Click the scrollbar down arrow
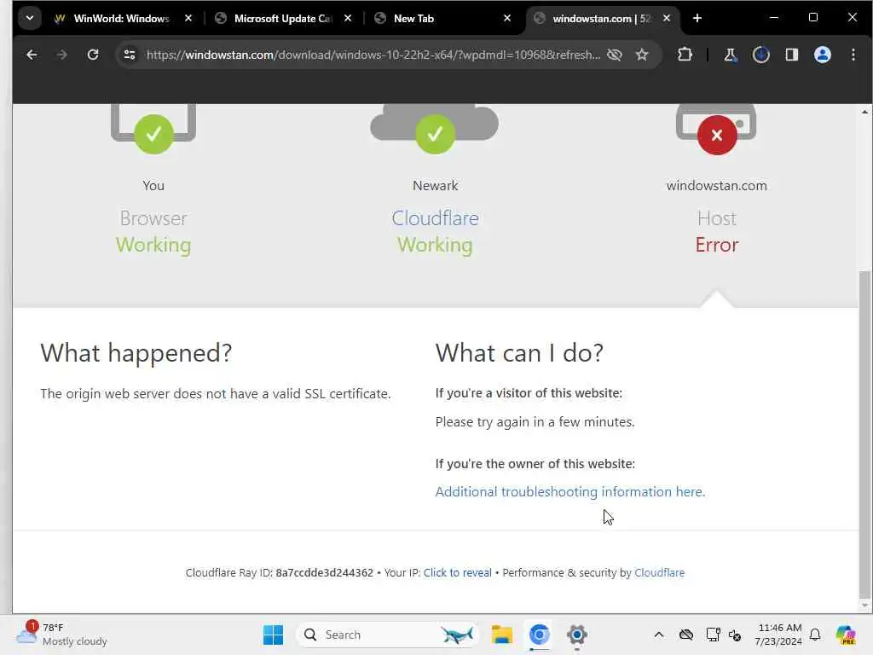The image size is (873, 655). pos(864,605)
